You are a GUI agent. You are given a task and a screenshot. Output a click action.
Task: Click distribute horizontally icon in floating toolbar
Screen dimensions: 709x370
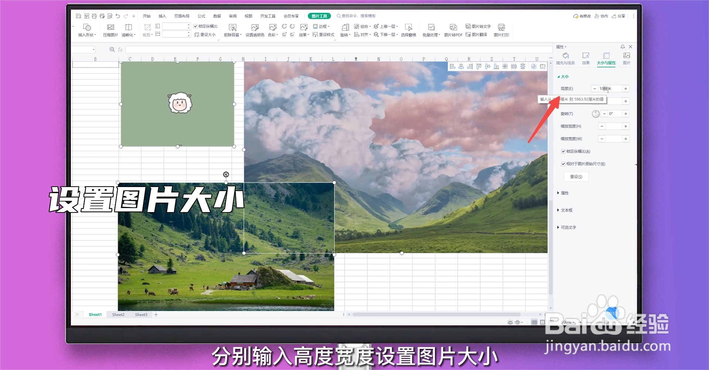514,66
